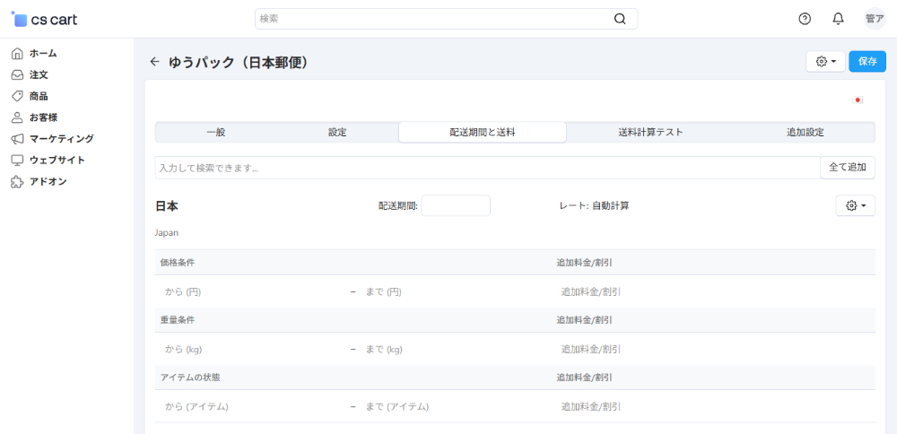
Task: Open 注文 orders in the sidebar
Action: (39, 74)
